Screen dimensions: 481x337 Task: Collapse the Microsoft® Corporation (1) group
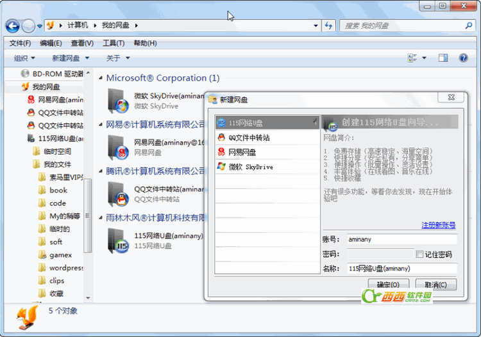[x=101, y=78]
